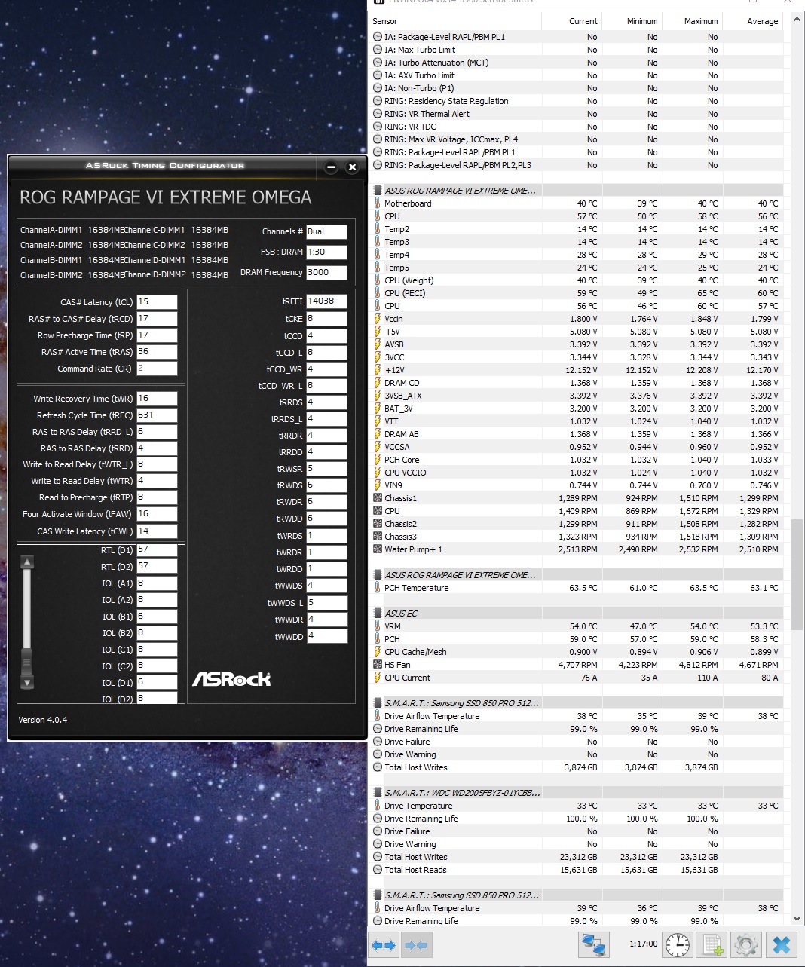
Task: Click the FSB : DRAM ratio field
Action: (326, 252)
